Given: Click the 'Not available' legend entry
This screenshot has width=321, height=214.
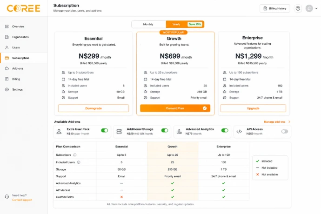Looking at the screenshot, I should [267, 174].
